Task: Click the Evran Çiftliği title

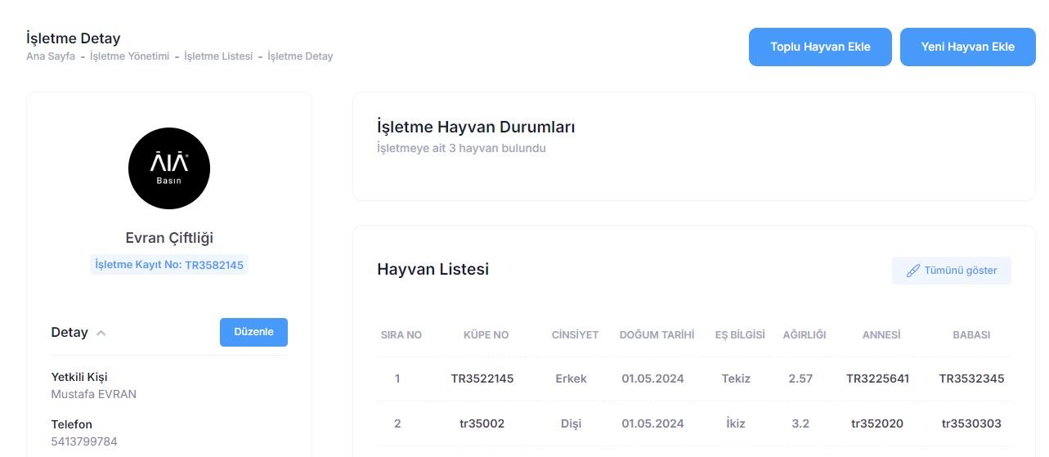Action: click(x=169, y=238)
